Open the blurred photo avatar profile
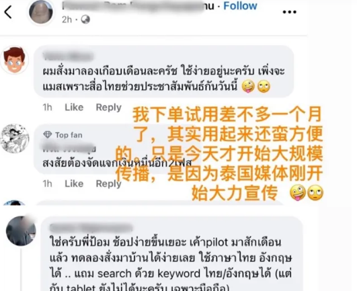357x291 pixels. pyautogui.click(x=21, y=231)
